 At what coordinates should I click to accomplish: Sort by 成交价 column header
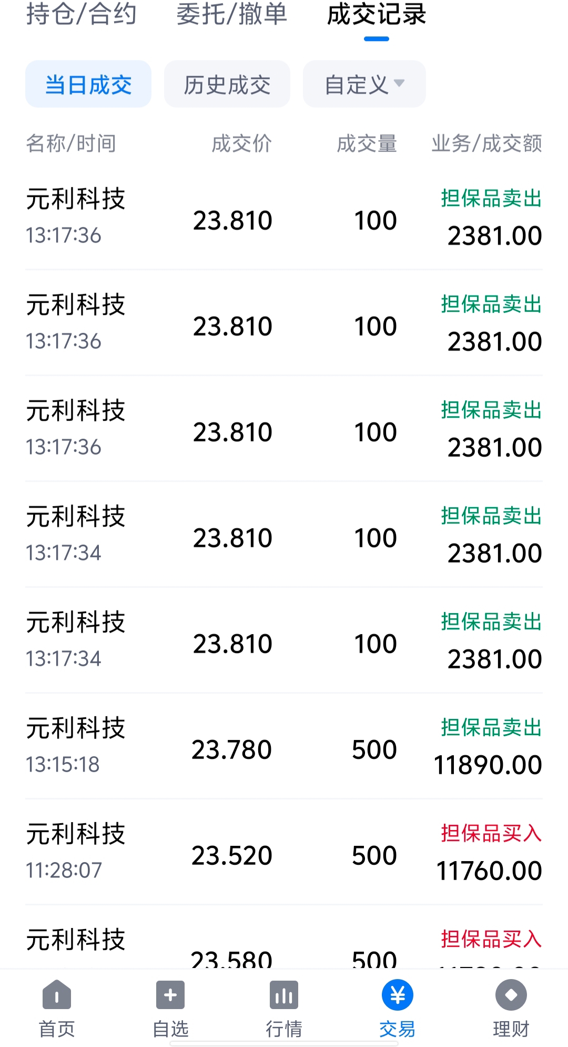241,143
